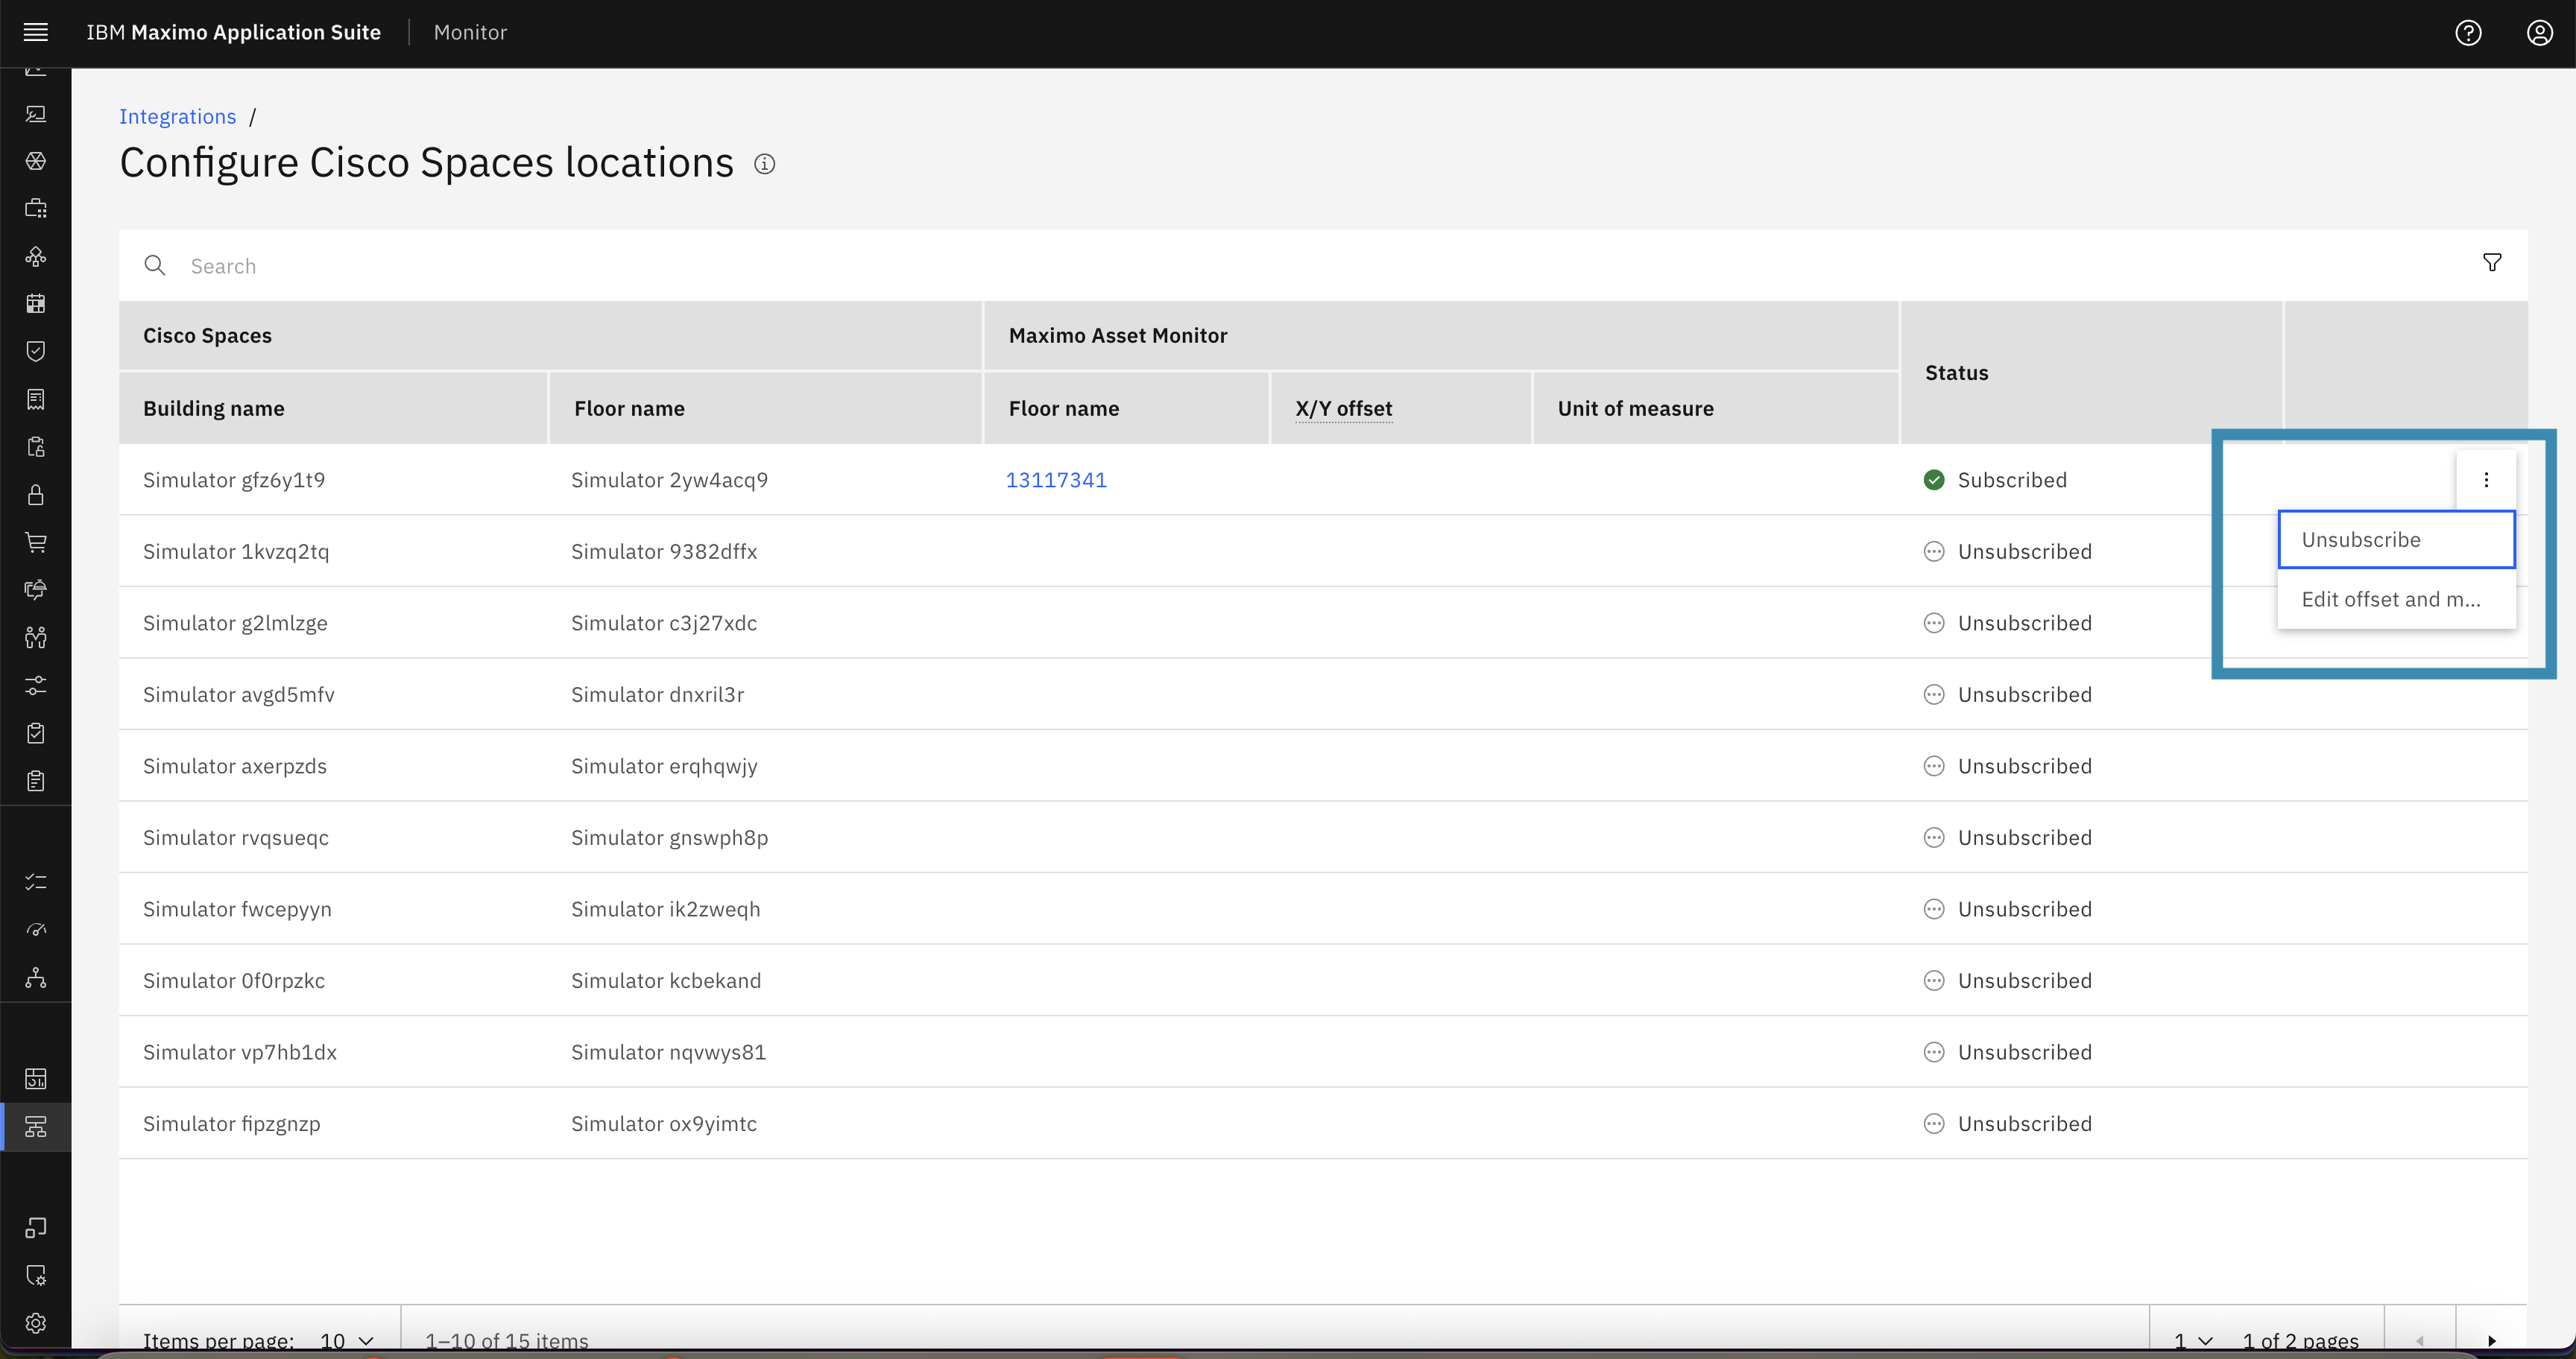Open the user profile icon
The height and width of the screenshot is (1359, 2576).
coord(2540,33)
